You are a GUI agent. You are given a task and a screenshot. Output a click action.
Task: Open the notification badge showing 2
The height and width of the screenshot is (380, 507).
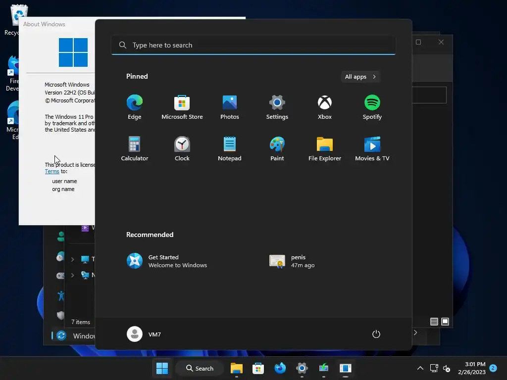click(x=493, y=368)
